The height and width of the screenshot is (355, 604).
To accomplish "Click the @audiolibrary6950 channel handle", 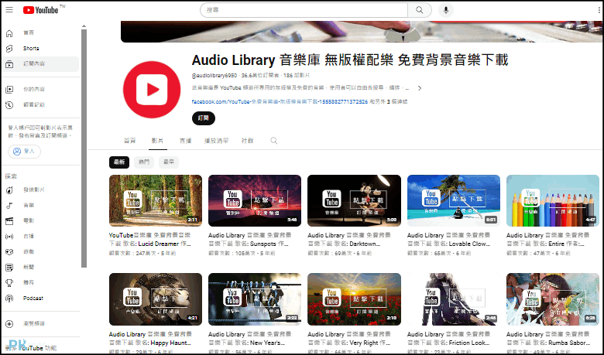I will [x=214, y=75].
